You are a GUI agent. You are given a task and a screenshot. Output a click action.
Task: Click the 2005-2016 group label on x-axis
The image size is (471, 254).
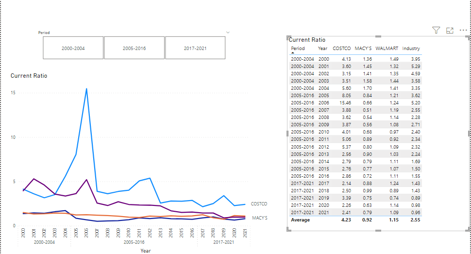tap(134, 242)
